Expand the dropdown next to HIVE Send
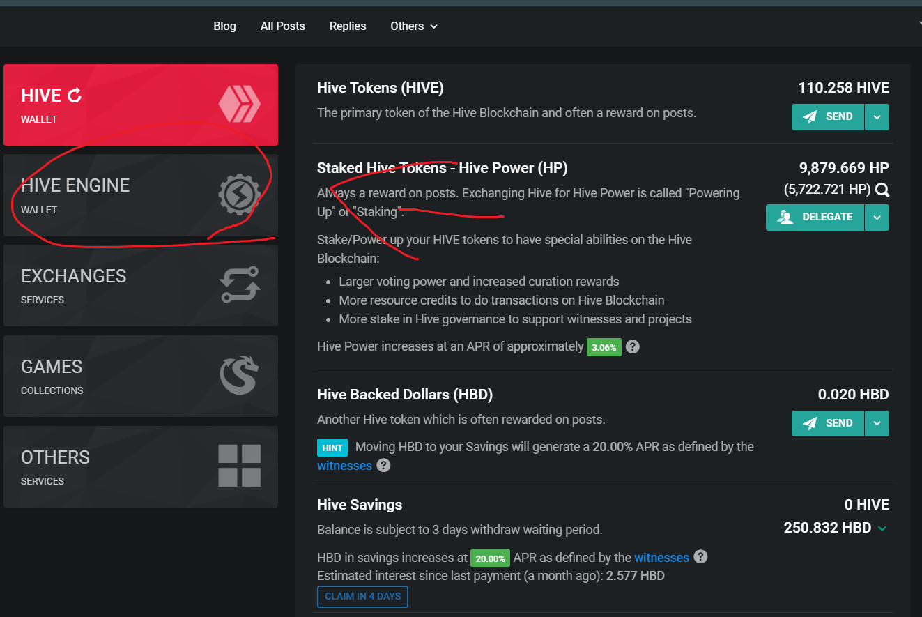This screenshot has width=922, height=617. click(x=877, y=117)
